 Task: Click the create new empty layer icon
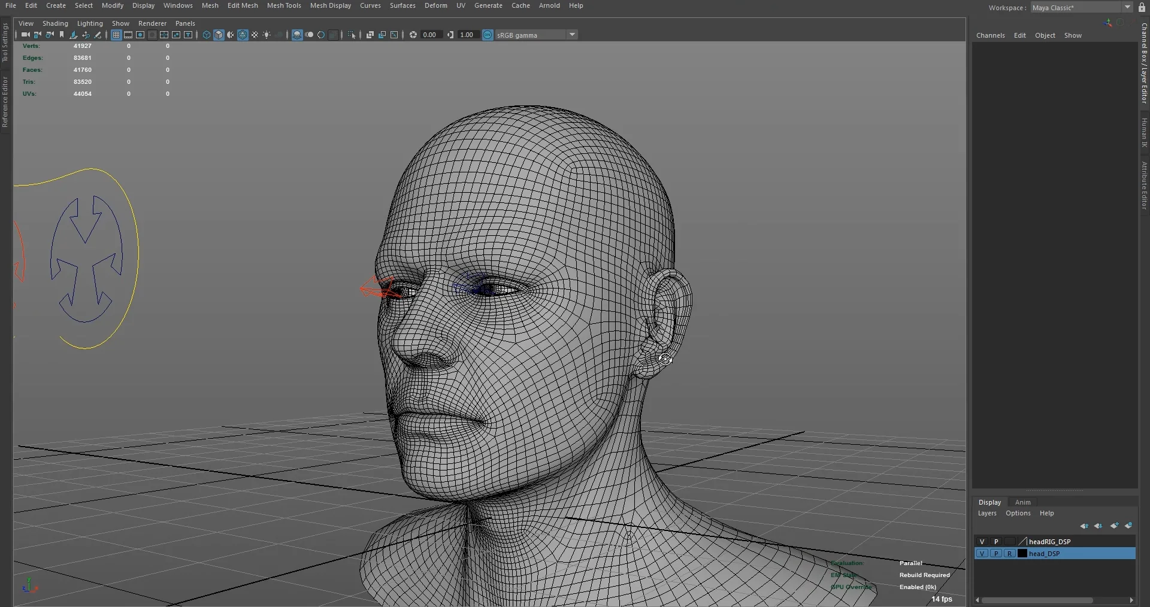[1115, 526]
